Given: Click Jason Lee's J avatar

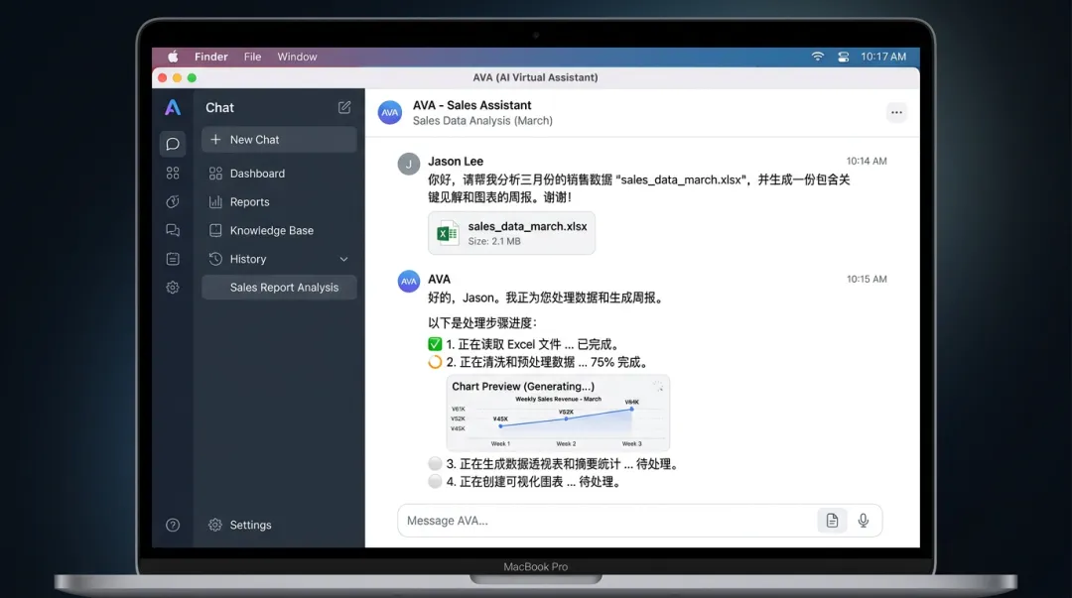Looking at the screenshot, I should tap(409, 164).
